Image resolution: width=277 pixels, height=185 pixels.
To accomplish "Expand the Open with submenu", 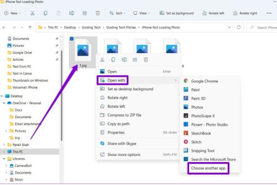I will coord(138,80).
